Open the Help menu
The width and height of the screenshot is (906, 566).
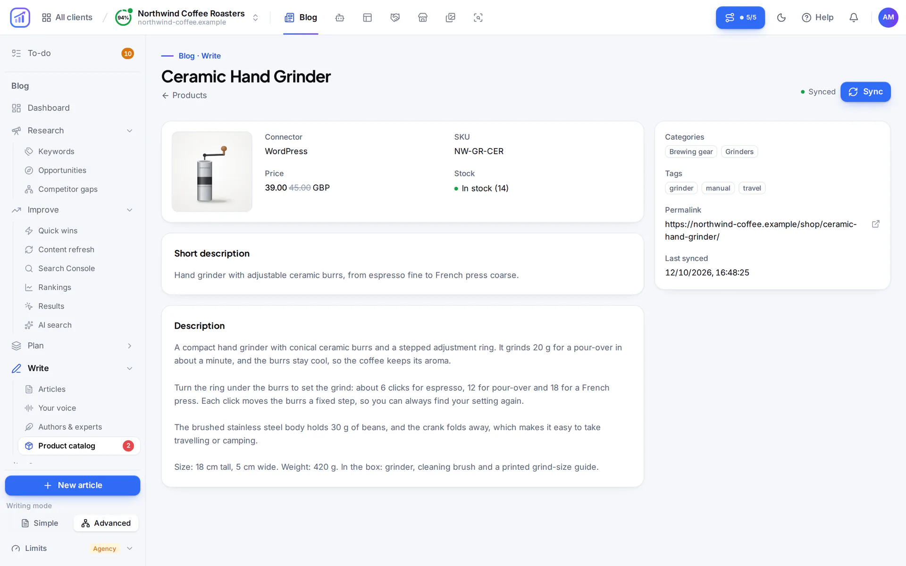[818, 17]
